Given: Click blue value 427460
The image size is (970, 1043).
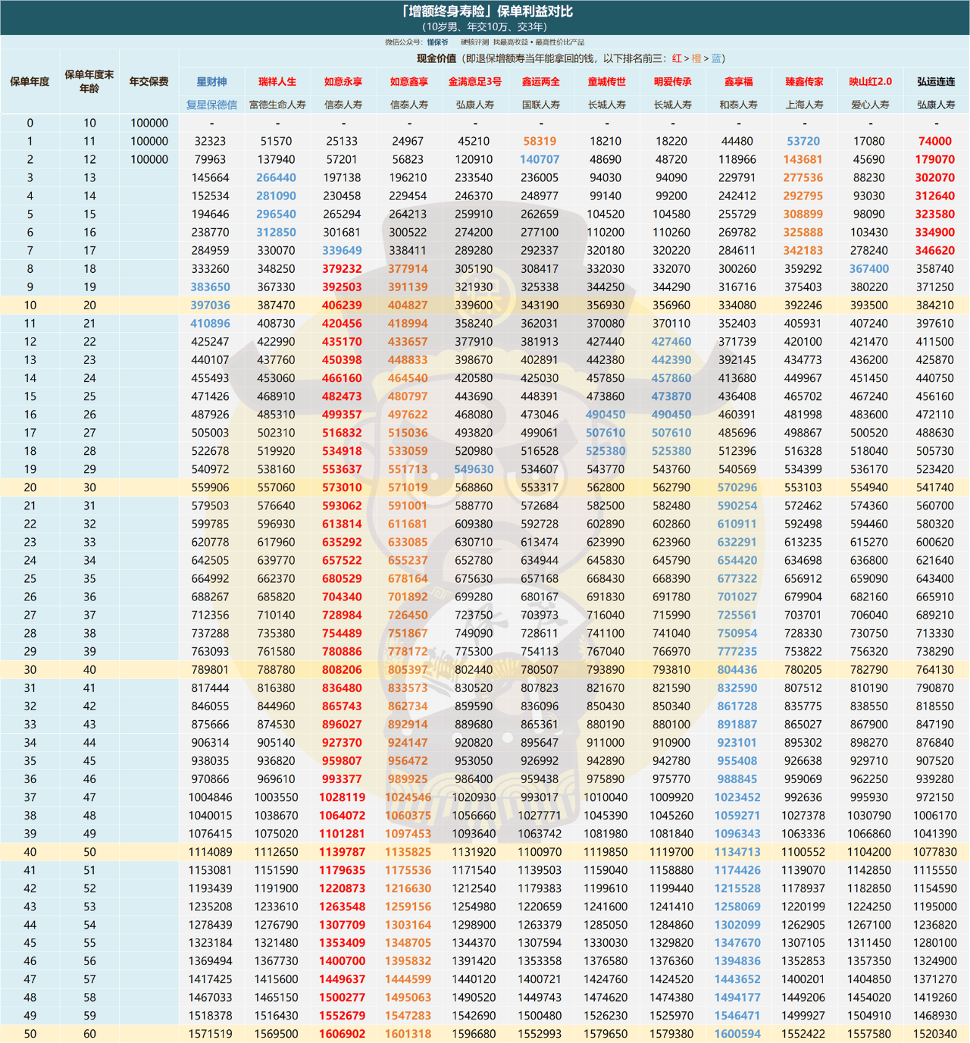Looking at the screenshot, I should (x=671, y=342).
